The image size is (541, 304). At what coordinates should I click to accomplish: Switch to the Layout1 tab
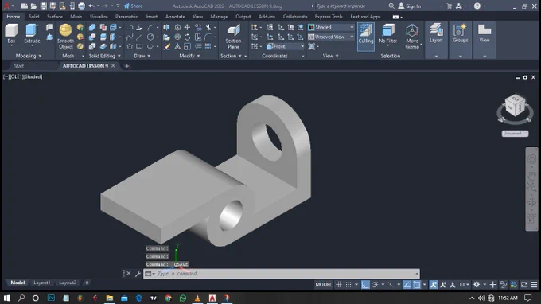41,283
